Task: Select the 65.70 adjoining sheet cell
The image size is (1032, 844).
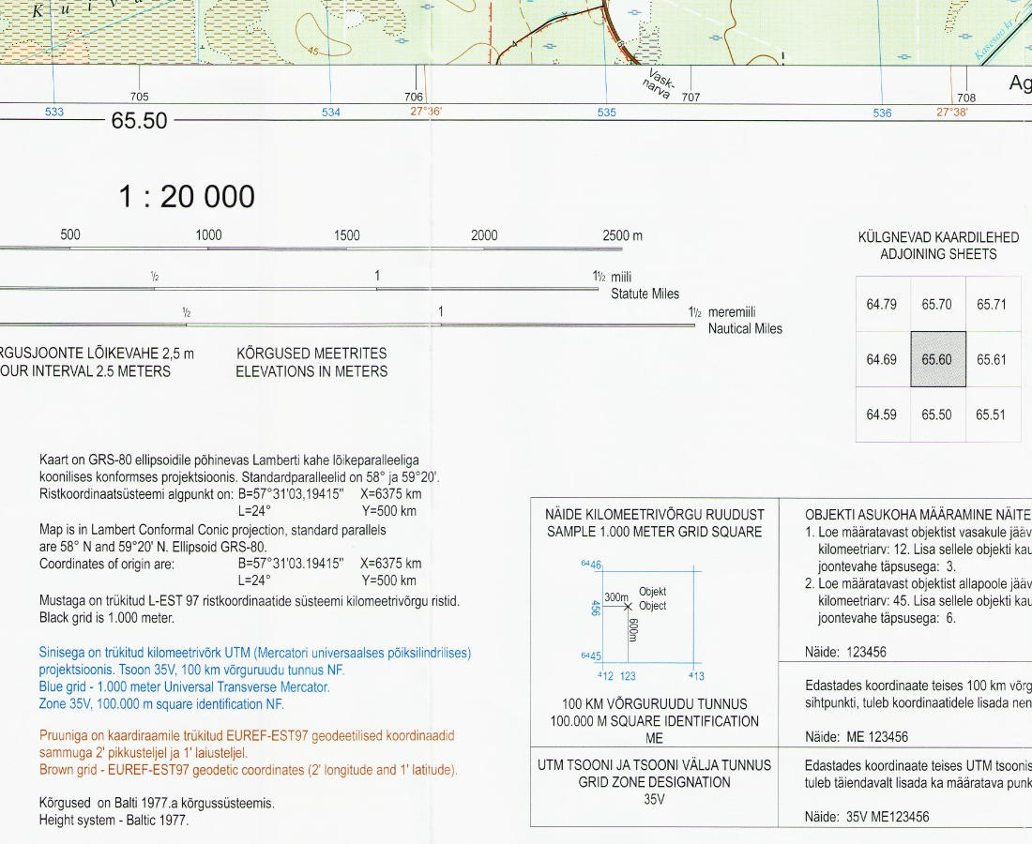Action: point(937,305)
